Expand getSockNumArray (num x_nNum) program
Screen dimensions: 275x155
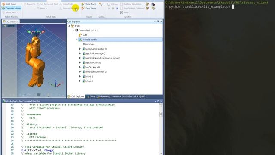click(80, 58)
